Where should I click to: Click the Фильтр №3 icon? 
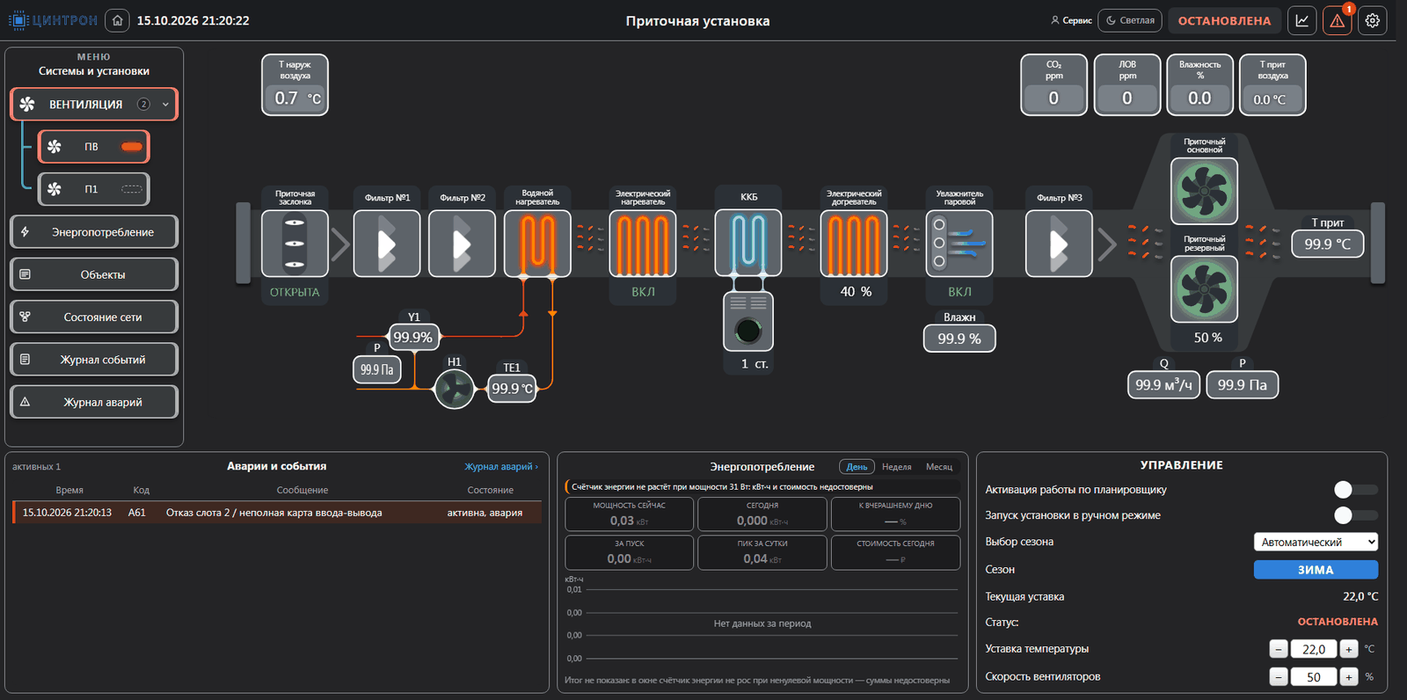point(1059,244)
